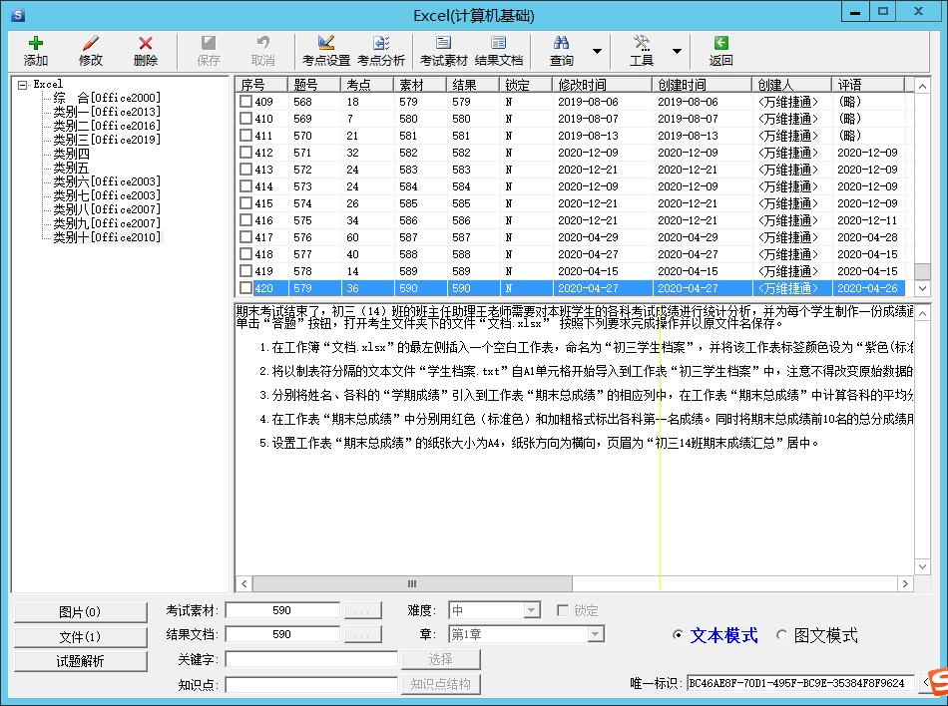
Task: Select the 图文模式 radio button
Action: click(781, 635)
